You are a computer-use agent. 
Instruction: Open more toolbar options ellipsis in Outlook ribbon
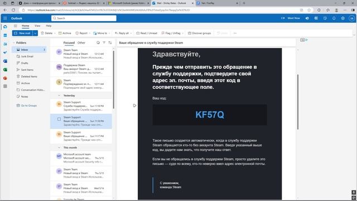tap(235, 33)
